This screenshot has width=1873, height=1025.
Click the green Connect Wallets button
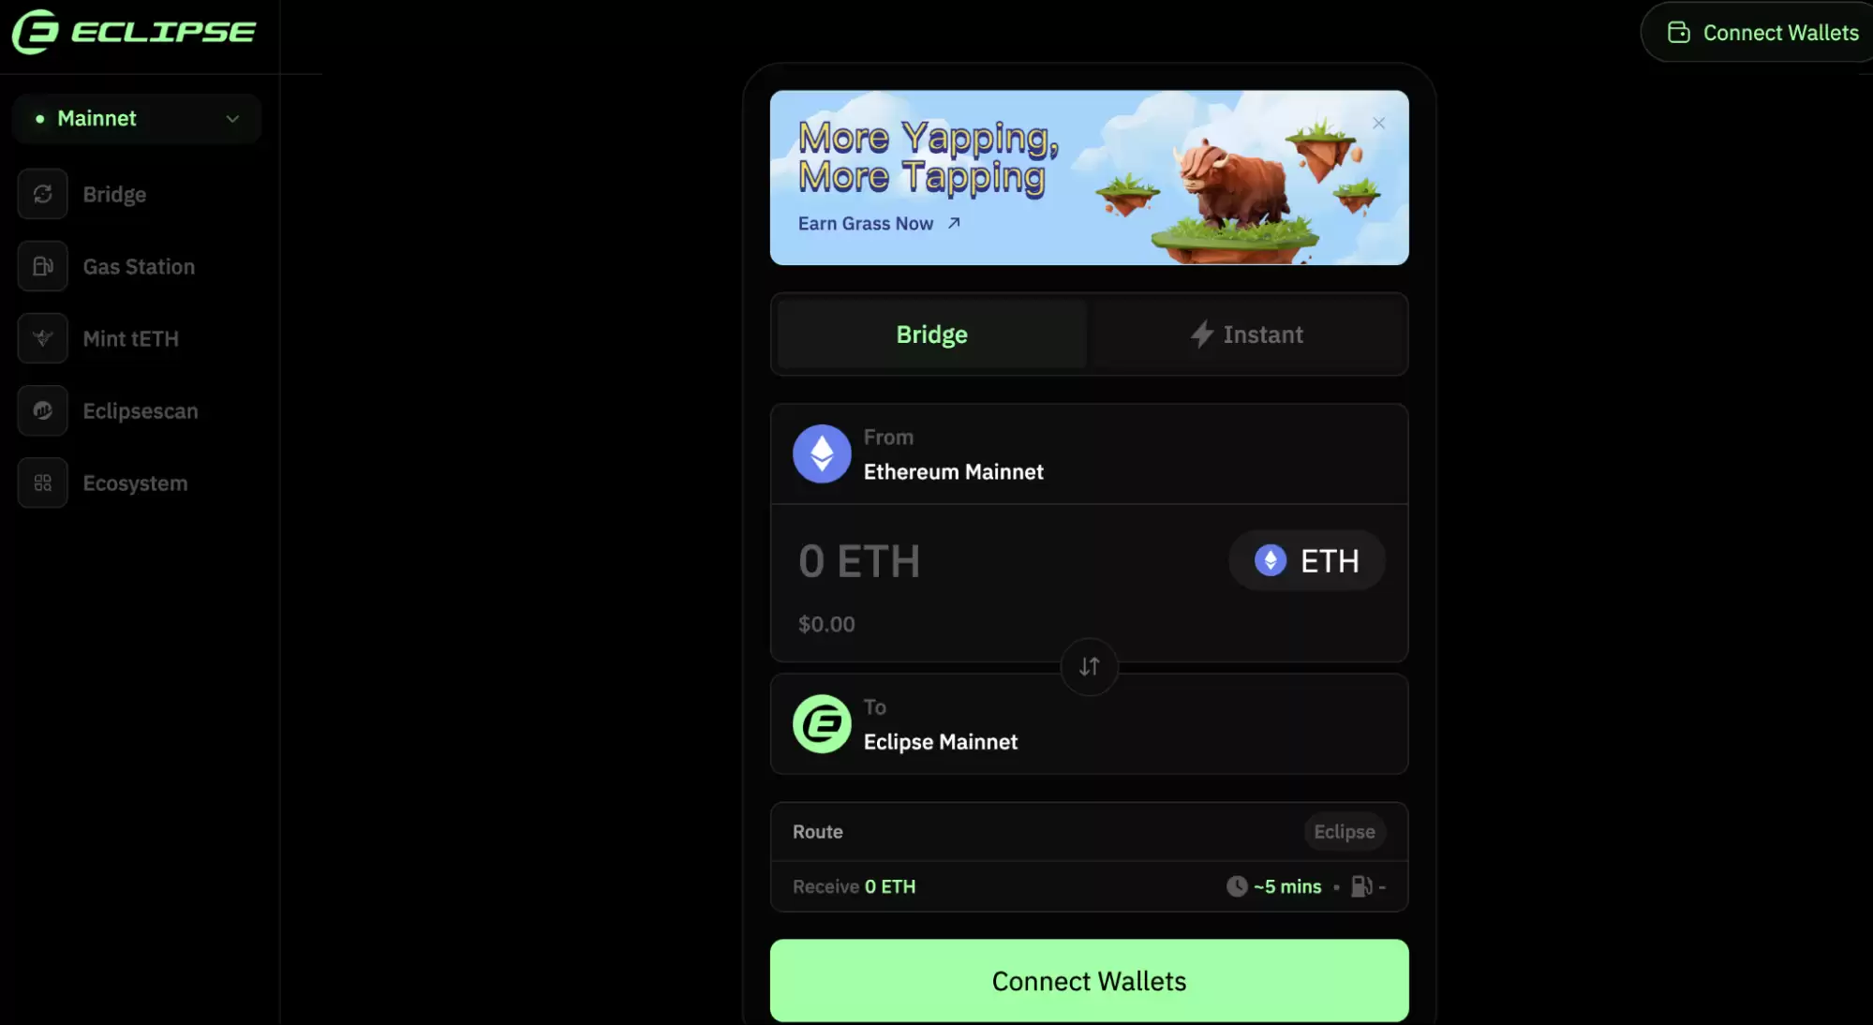[1089, 981]
